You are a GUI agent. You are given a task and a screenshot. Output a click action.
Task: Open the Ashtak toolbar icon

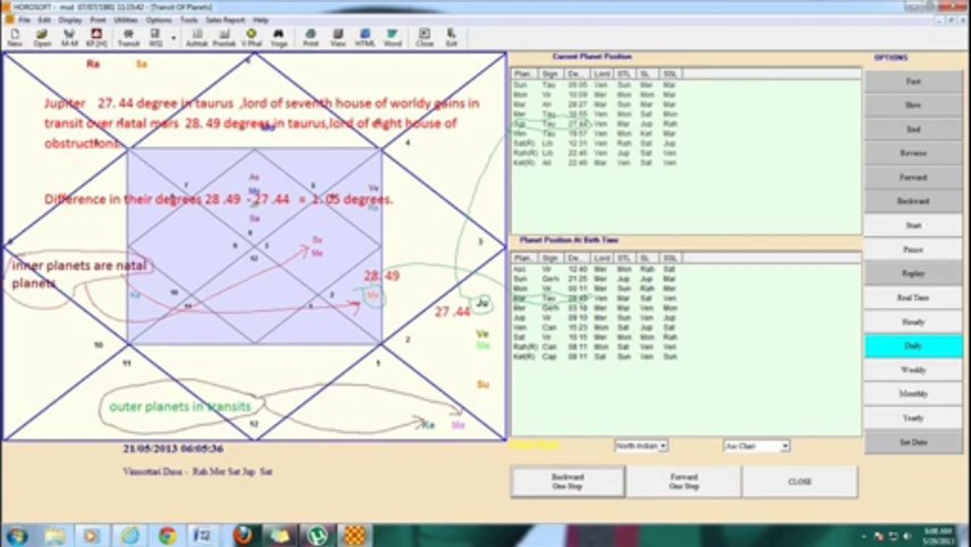tap(196, 38)
